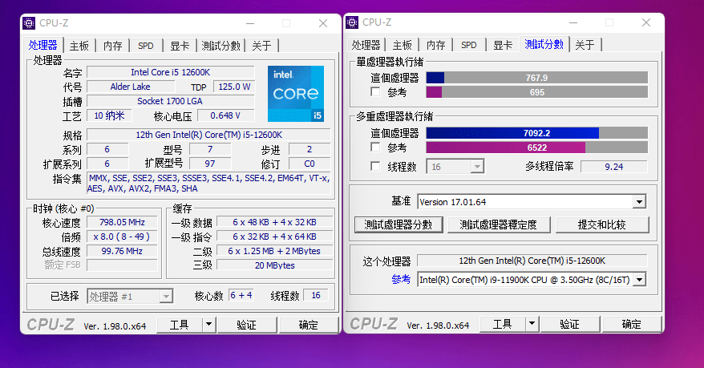
Task: Open 关于 tab in right window
Action: 585,44
